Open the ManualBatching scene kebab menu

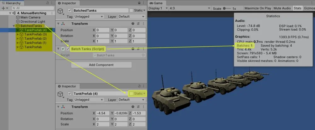pyautogui.click(x=51, y=13)
